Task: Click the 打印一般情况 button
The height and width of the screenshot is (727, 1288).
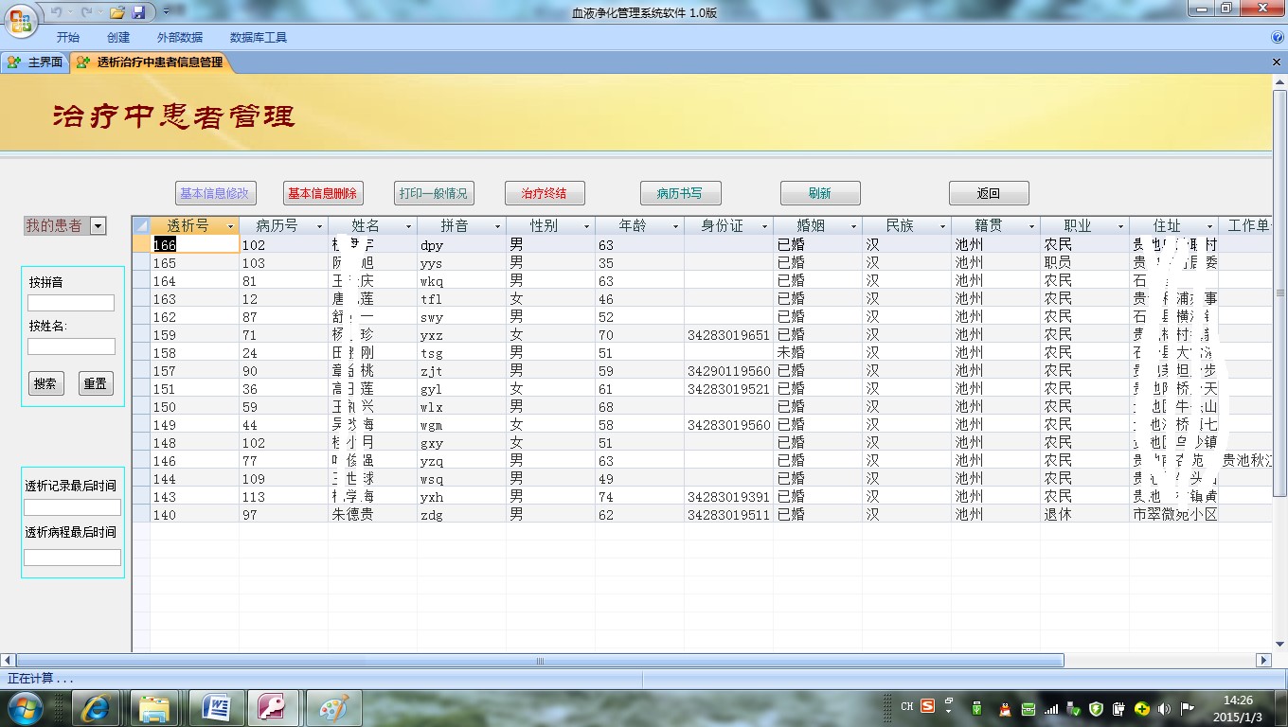Action: 434,193
